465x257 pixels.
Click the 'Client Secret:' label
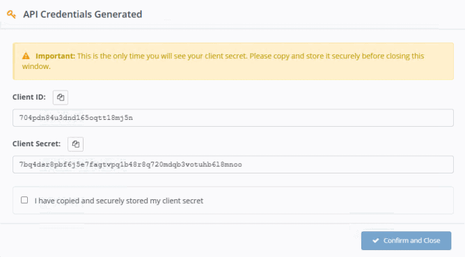click(36, 143)
